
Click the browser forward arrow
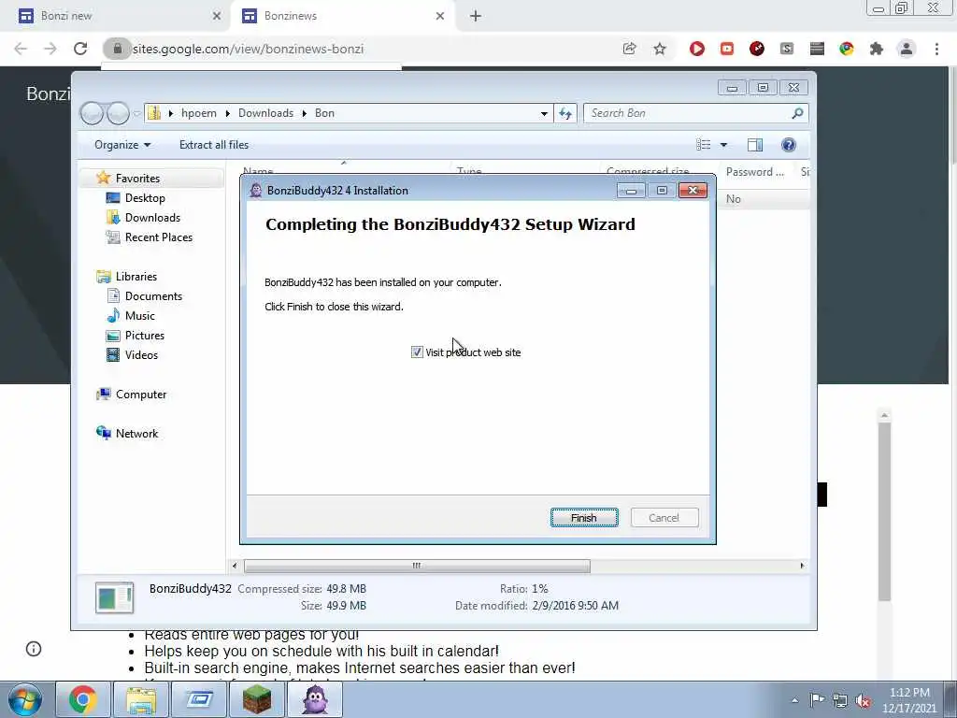50,49
